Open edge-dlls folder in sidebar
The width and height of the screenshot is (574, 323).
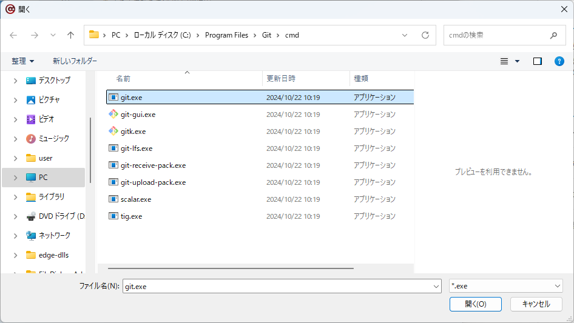[x=53, y=255]
